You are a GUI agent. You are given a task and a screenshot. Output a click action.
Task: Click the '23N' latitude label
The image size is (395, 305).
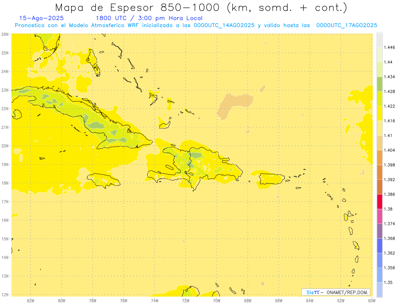tap(5, 90)
